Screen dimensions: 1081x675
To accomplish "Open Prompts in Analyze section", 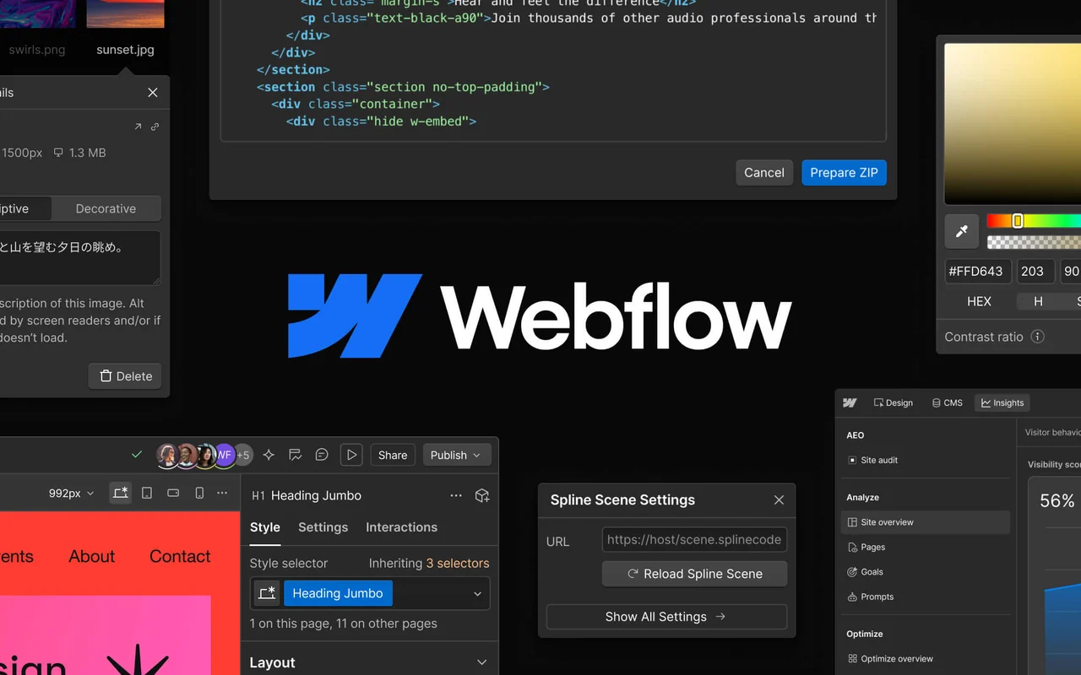I will tap(926, 597).
